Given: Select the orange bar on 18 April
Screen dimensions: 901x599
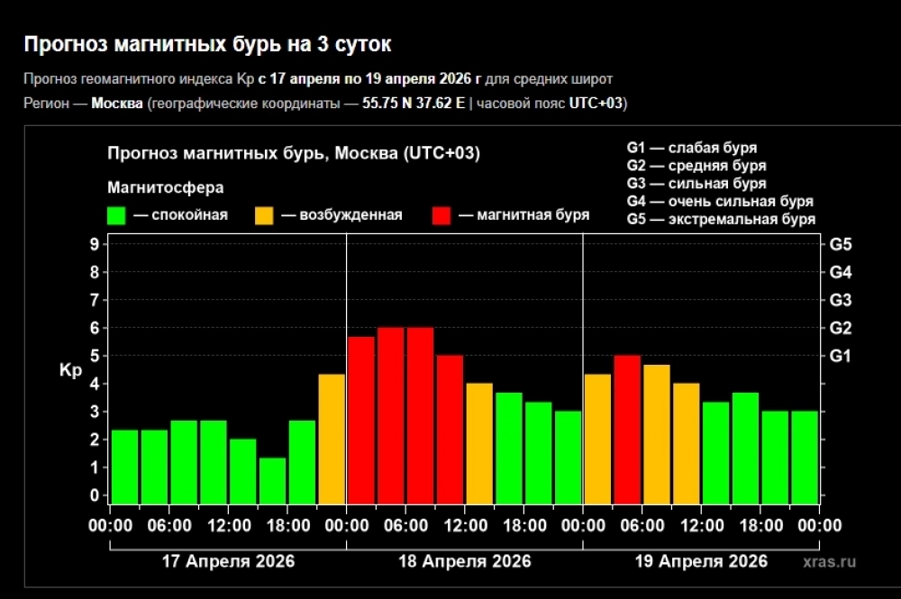Looking at the screenshot, I should [479, 442].
